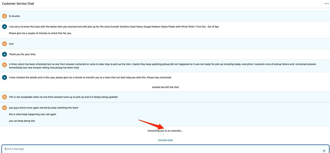
Task: Click 'you guys drama once again' message text
Action: click(x=43, y=108)
